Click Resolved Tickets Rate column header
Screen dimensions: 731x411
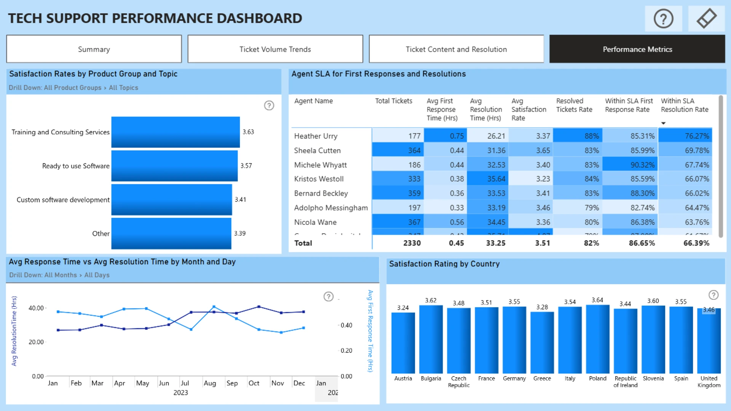[x=574, y=105]
